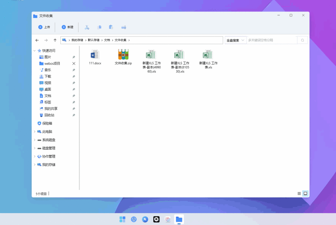Unpin 音乐 using its pin icon

point(74,70)
